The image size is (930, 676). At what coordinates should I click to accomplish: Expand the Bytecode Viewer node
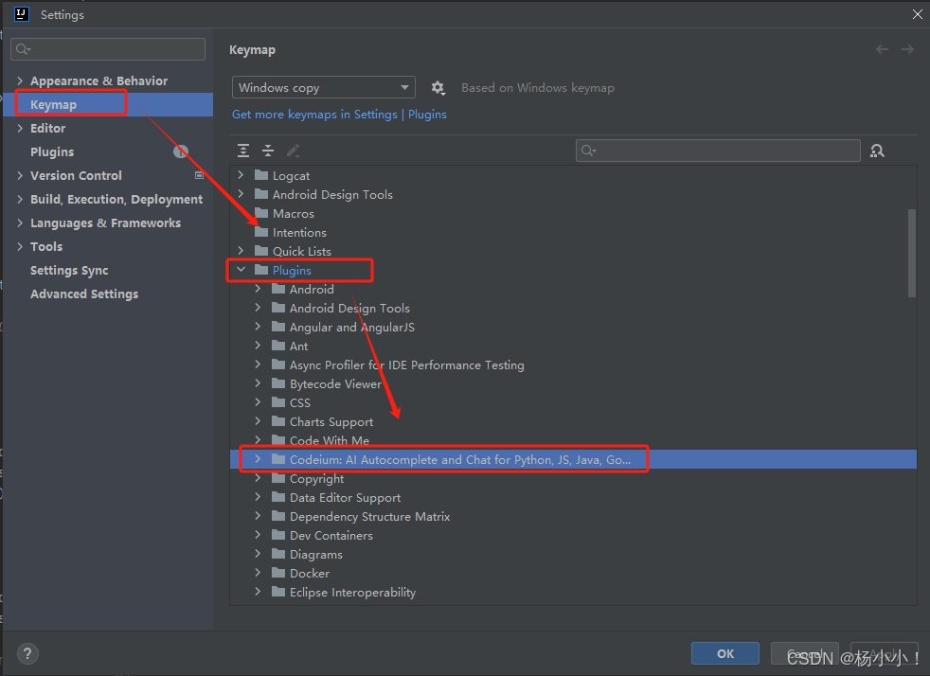tap(258, 383)
